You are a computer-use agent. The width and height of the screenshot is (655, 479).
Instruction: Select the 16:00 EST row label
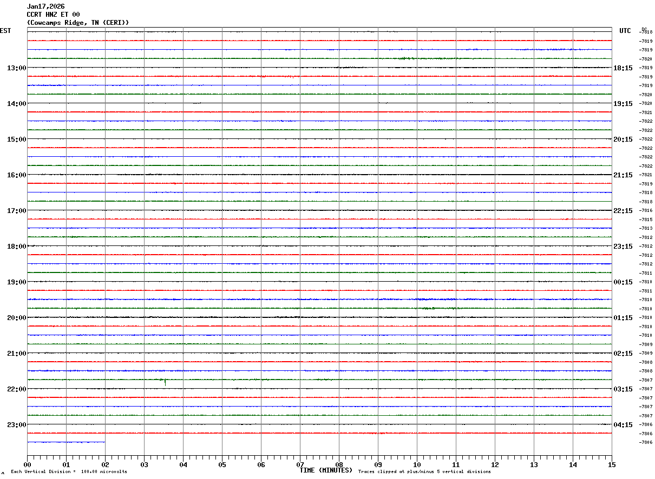16,175
